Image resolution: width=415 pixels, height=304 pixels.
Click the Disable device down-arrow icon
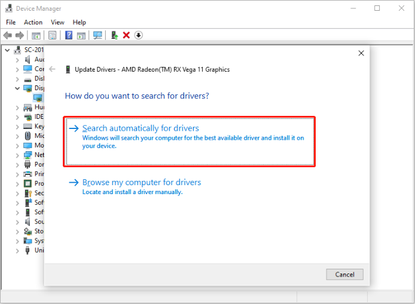point(138,35)
